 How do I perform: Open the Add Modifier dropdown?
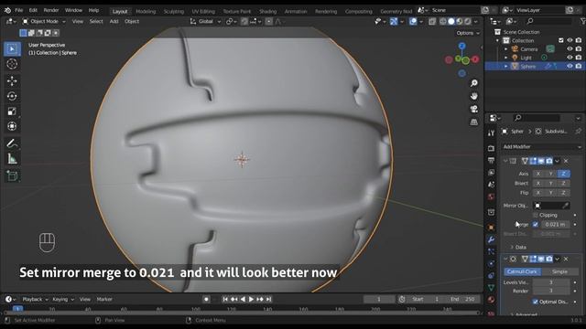tap(541, 147)
